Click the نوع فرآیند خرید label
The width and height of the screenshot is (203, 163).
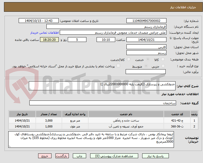188,66
